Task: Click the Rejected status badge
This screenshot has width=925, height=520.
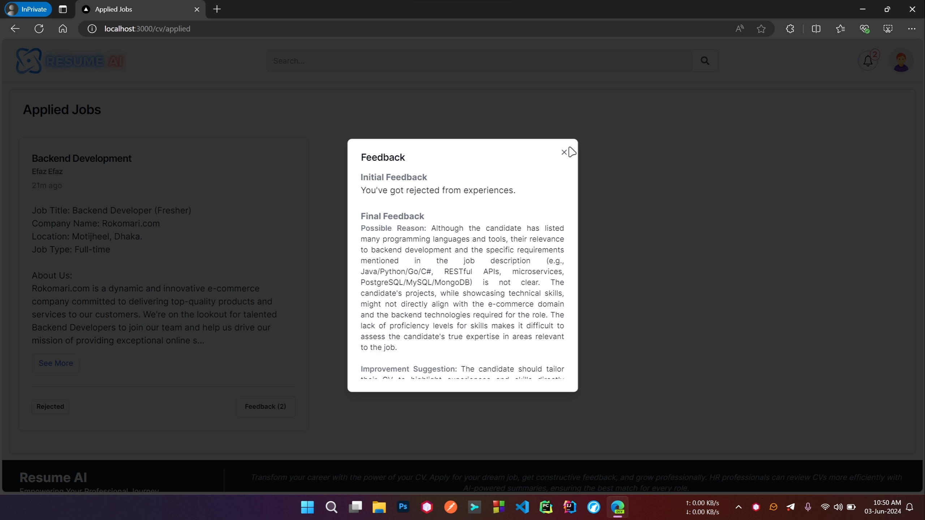Action: click(50, 406)
